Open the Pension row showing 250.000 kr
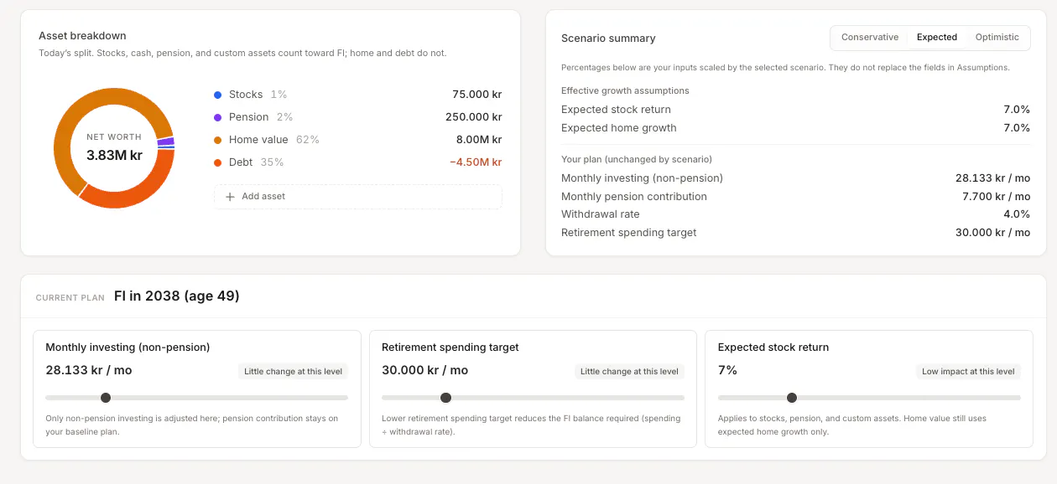1057x484 pixels. pos(358,117)
